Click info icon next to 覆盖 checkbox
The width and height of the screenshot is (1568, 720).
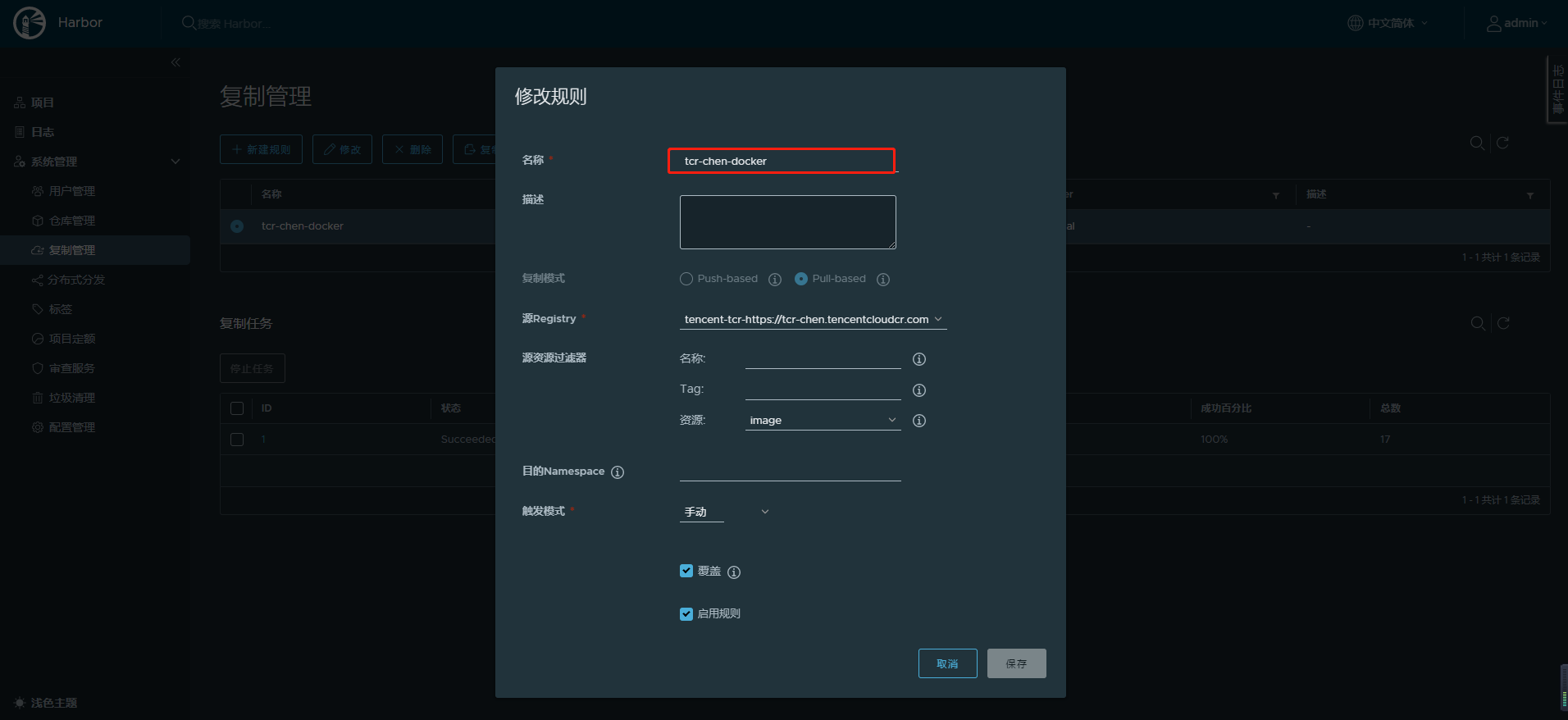coord(734,572)
